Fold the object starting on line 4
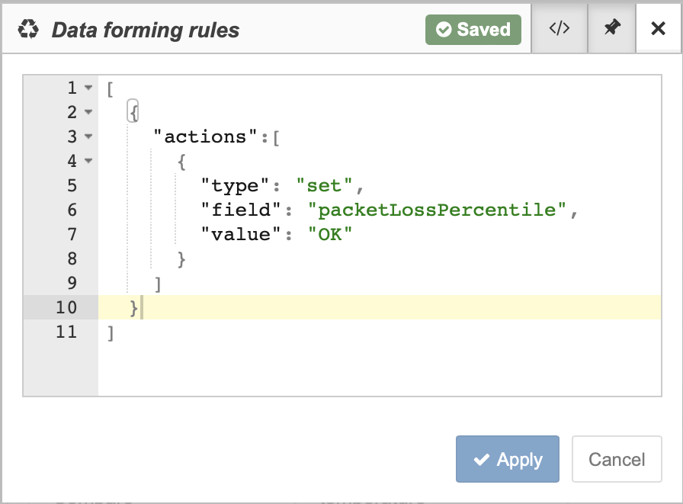Viewport: 683px width, 504px height. click(88, 161)
